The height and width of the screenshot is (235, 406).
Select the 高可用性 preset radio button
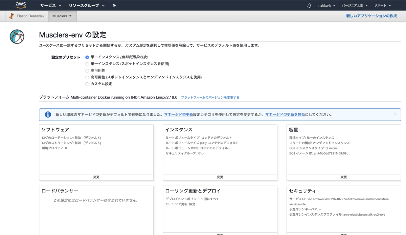pos(87,71)
